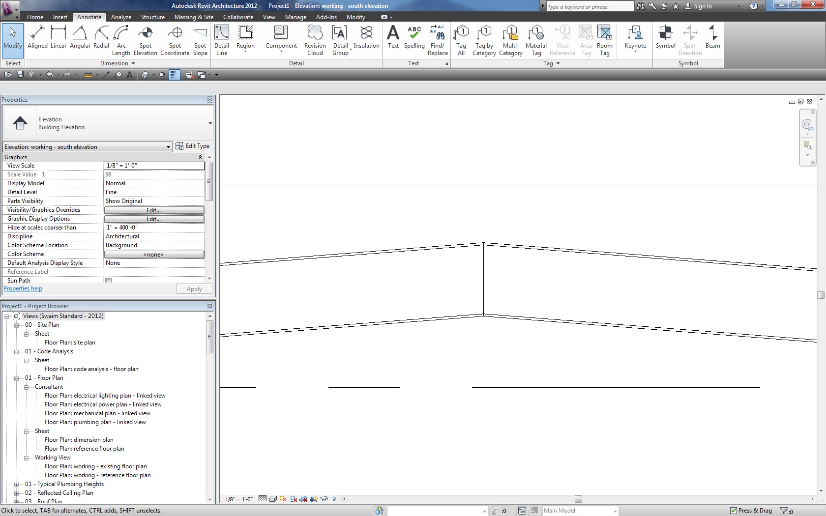The height and width of the screenshot is (516, 826).
Task: Toggle the Sun Path checkbox in Properties
Action: 108,281
